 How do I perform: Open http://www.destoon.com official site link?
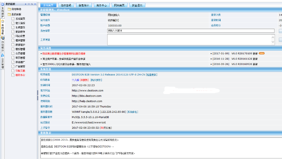[88, 91]
